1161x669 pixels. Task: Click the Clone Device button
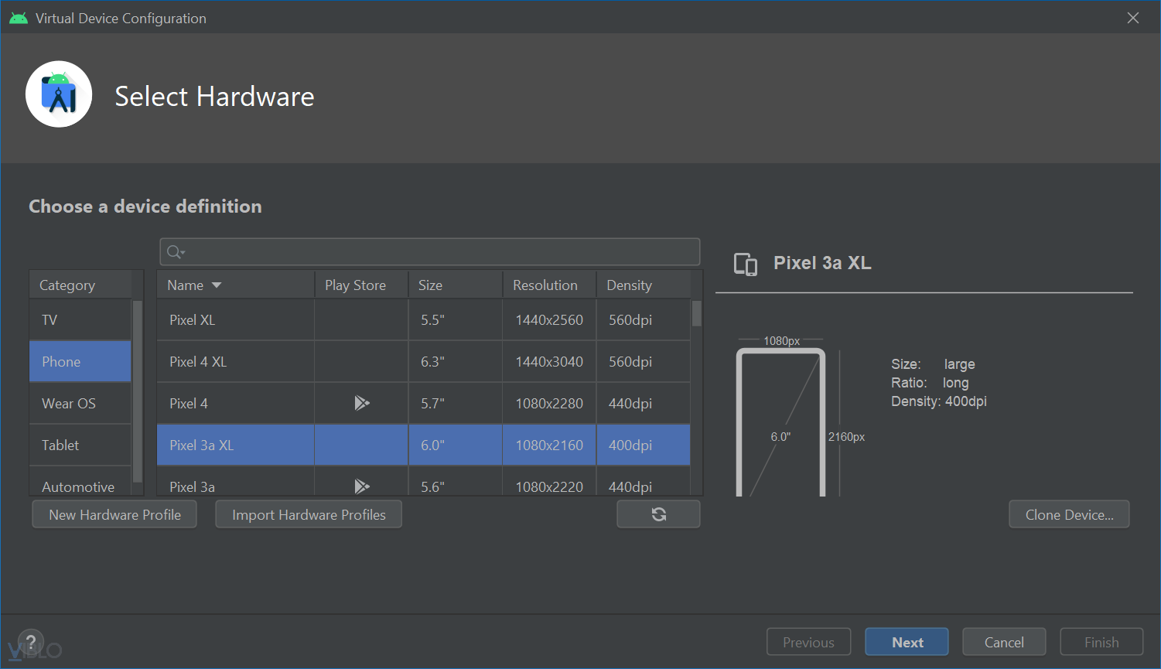pos(1069,514)
